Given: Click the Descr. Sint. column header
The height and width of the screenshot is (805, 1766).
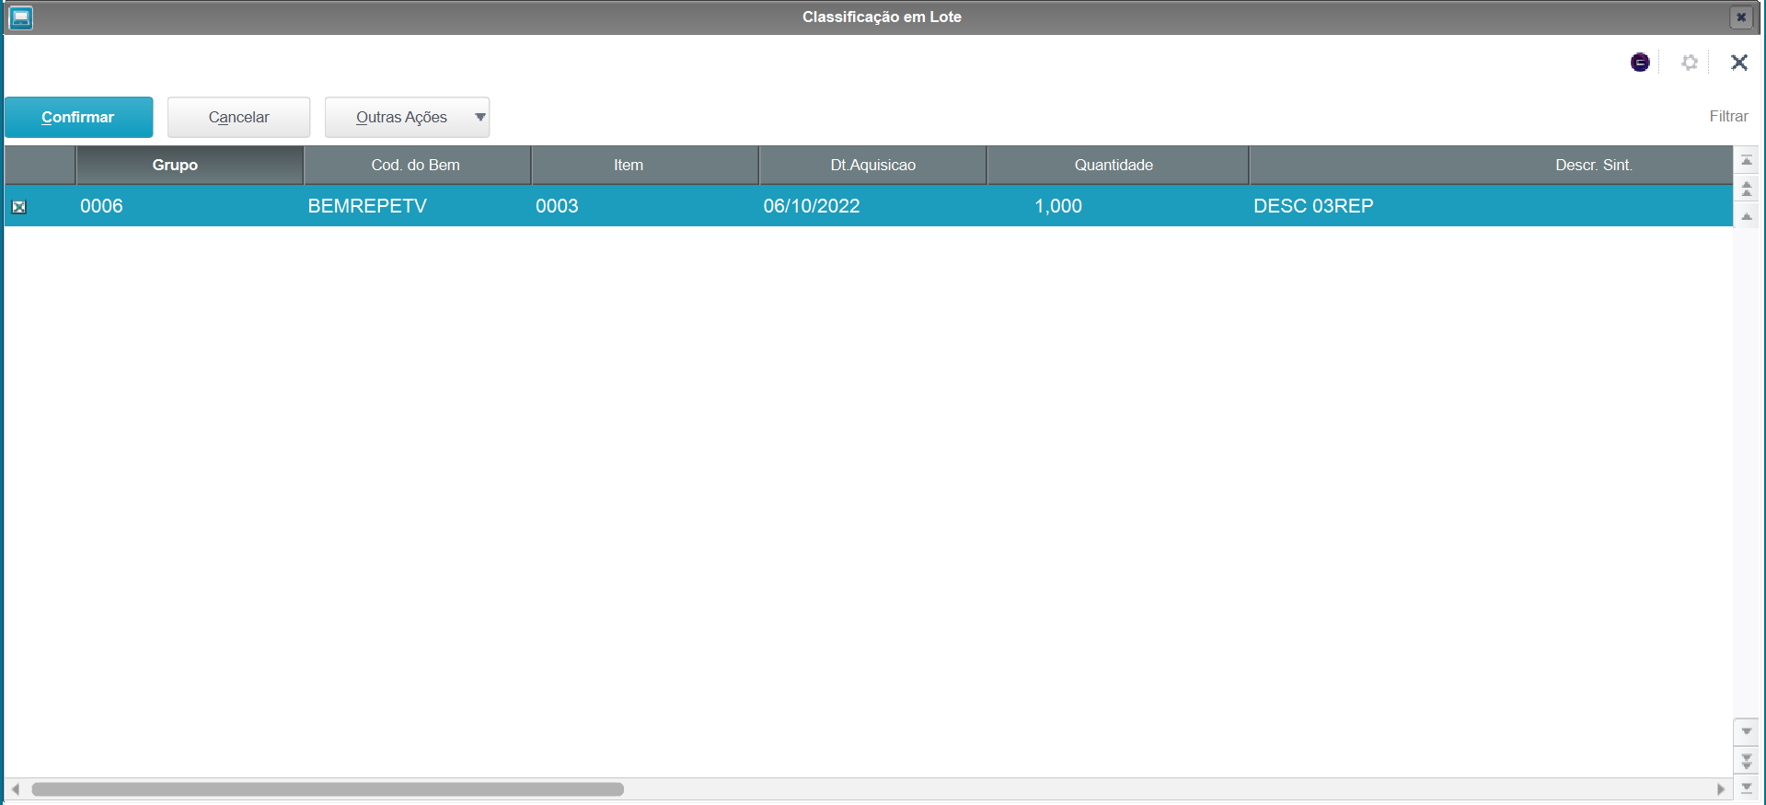Looking at the screenshot, I should point(1491,165).
